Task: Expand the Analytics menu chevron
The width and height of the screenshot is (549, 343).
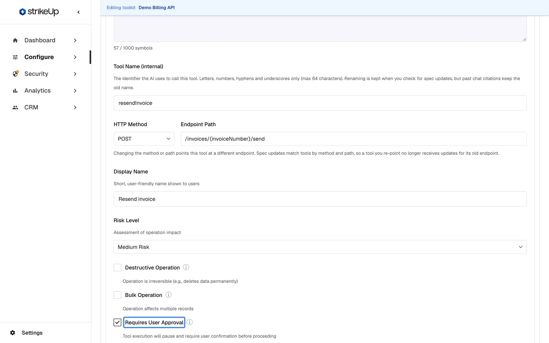Action: point(75,91)
